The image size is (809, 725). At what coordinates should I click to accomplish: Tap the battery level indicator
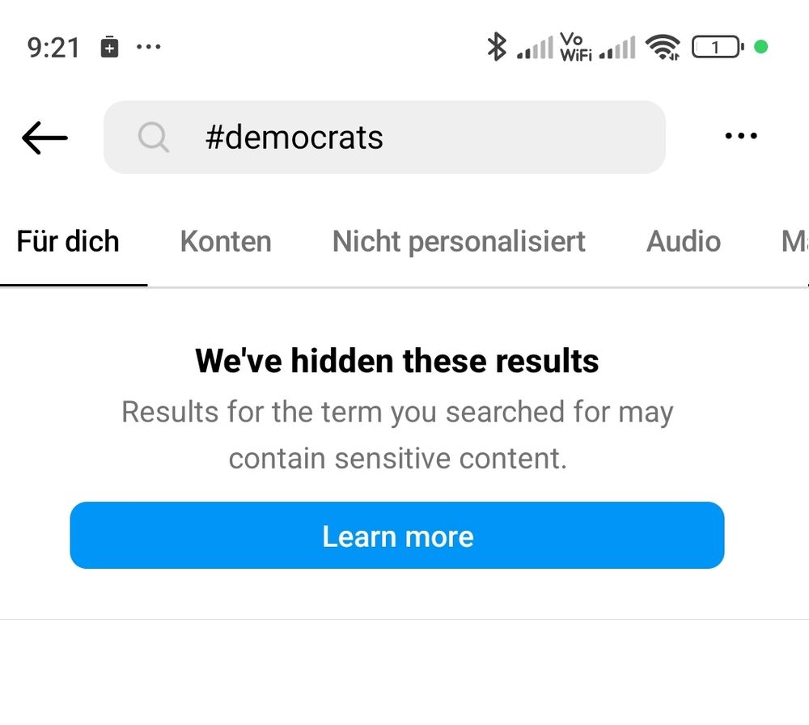click(x=717, y=48)
